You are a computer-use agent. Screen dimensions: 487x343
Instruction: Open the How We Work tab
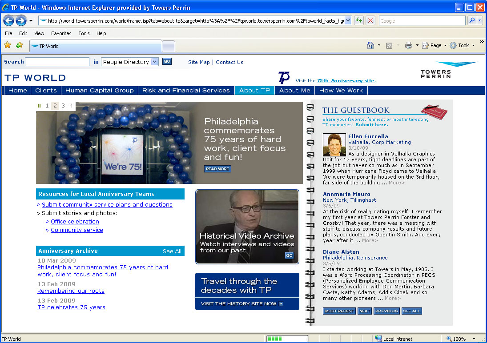341,90
